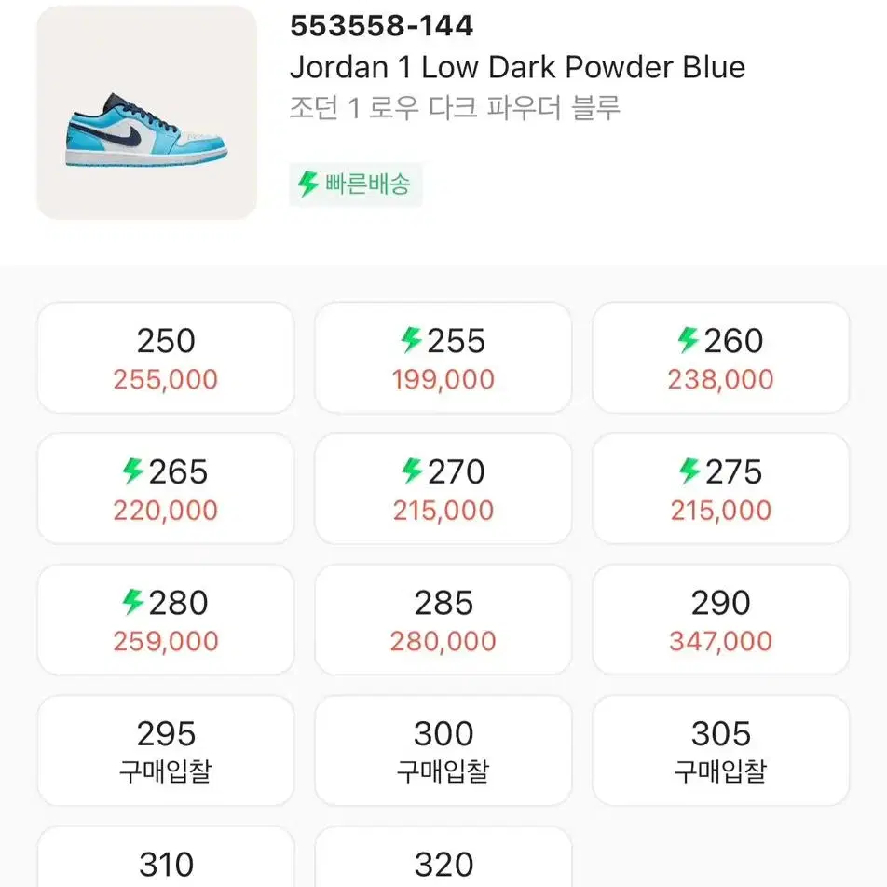
Task: Select size 250 priced 255,000
Action: click(x=166, y=358)
